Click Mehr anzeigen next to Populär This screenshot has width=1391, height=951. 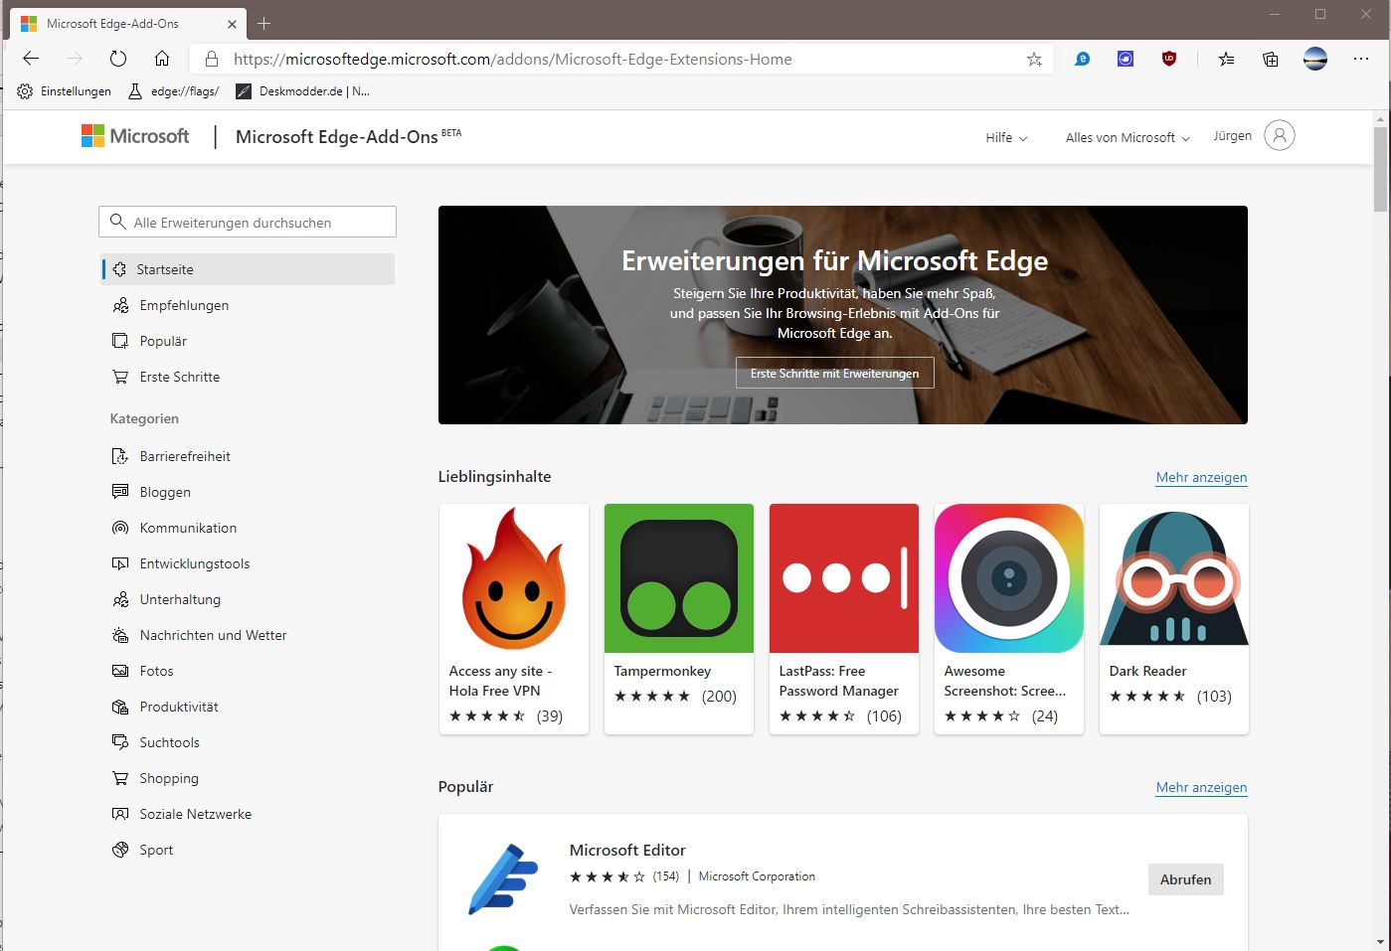(x=1201, y=787)
